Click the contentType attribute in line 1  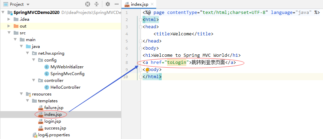click(182, 13)
